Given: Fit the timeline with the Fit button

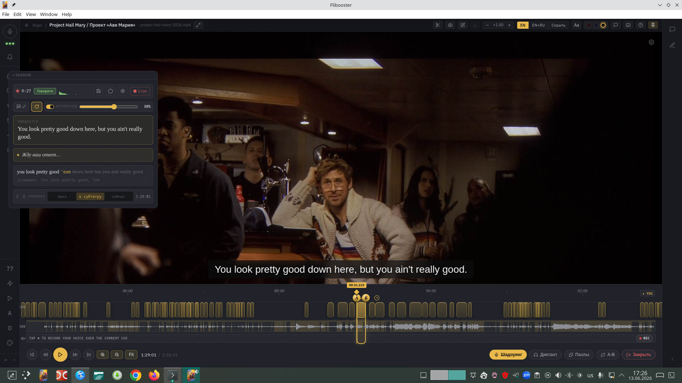Looking at the screenshot, I should pos(131,355).
